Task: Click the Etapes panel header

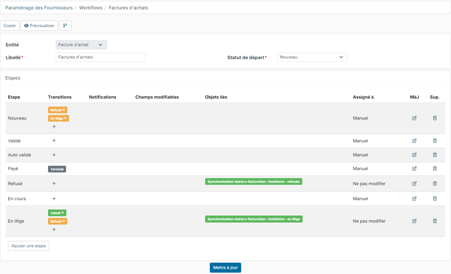Action: (225, 78)
